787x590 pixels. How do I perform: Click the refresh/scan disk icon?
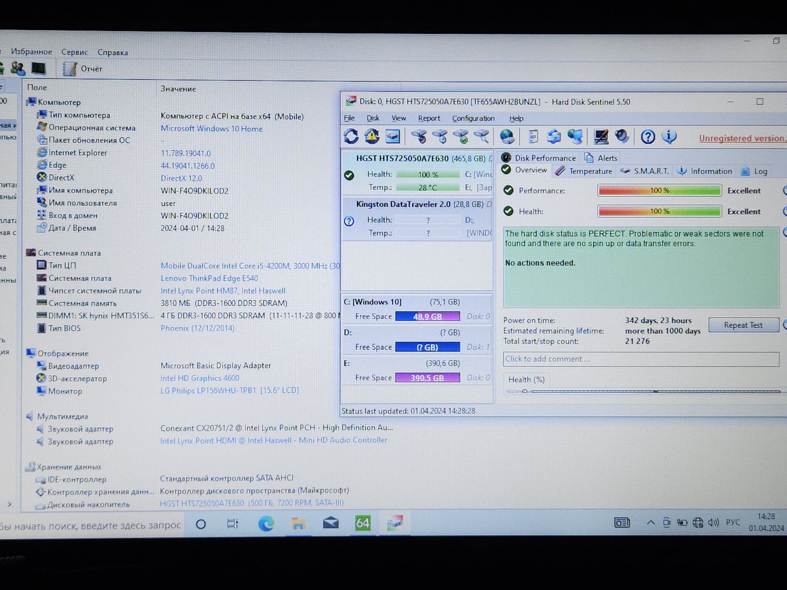click(x=351, y=136)
